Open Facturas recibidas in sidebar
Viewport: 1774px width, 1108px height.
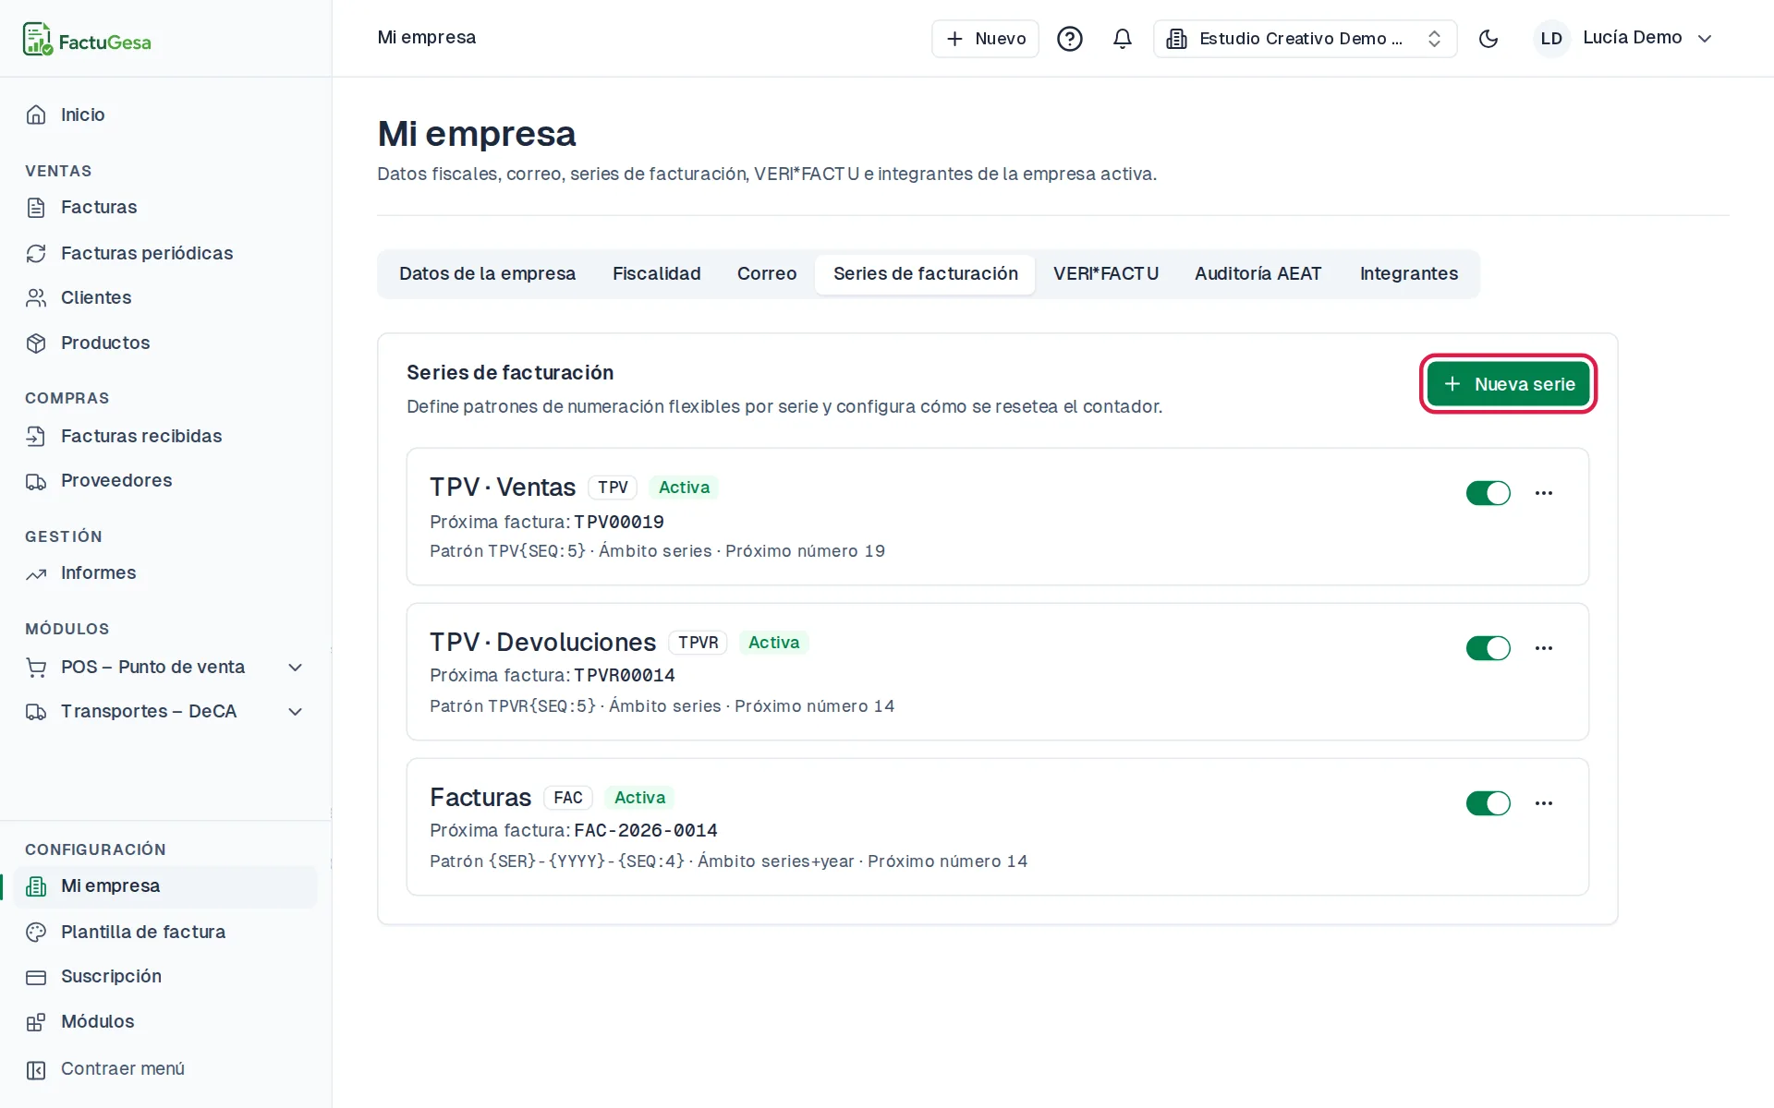(x=166, y=436)
